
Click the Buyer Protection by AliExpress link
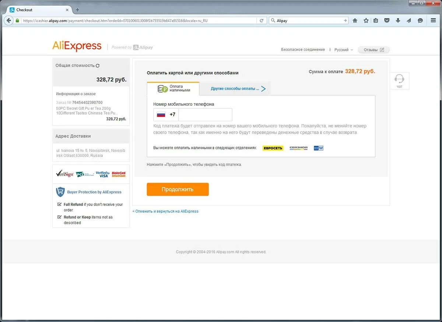94,192
